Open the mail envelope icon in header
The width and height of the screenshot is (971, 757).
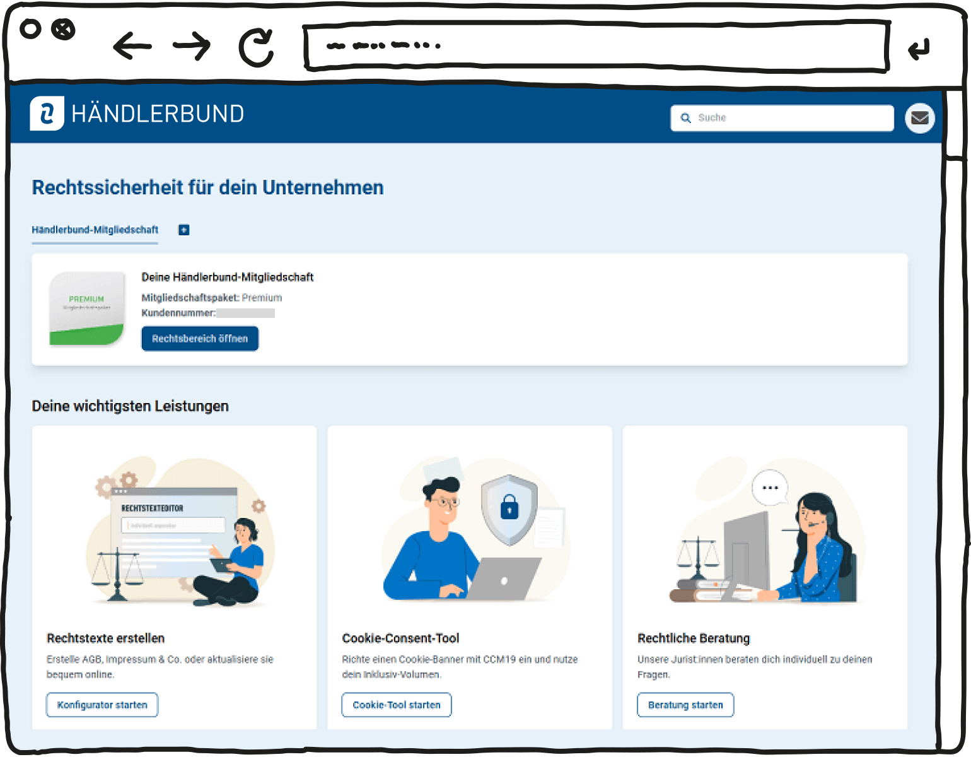pos(920,118)
